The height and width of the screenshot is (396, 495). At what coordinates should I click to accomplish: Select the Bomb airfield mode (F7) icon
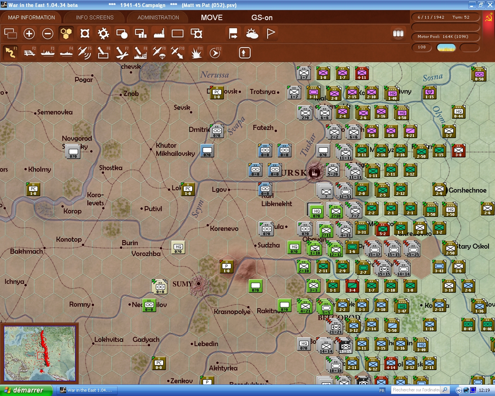pyautogui.click(x=122, y=53)
